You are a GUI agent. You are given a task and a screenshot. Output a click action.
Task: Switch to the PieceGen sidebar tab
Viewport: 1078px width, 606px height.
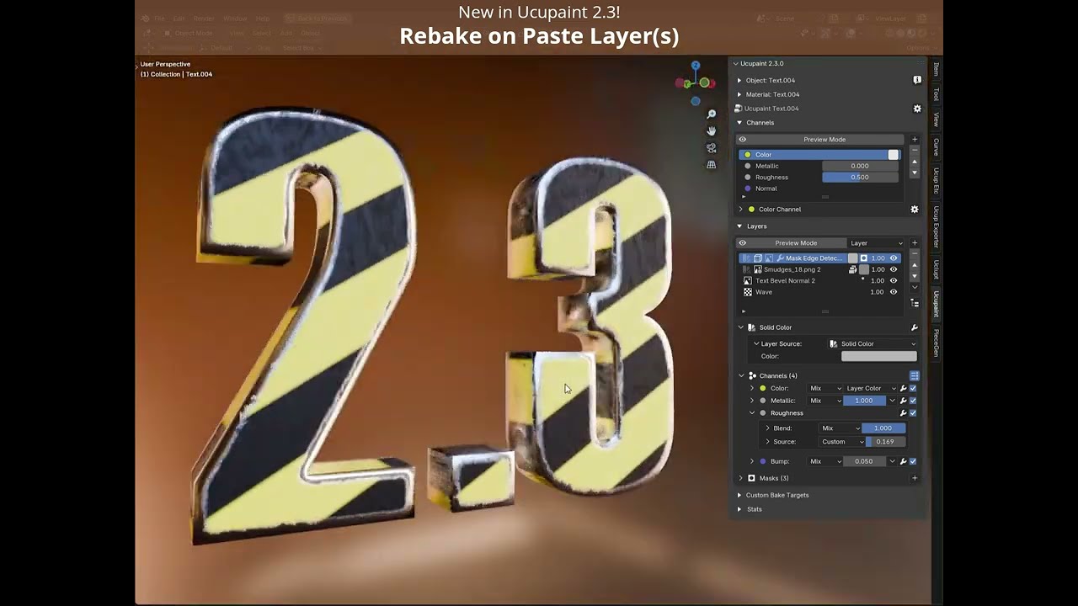pyautogui.click(x=936, y=343)
